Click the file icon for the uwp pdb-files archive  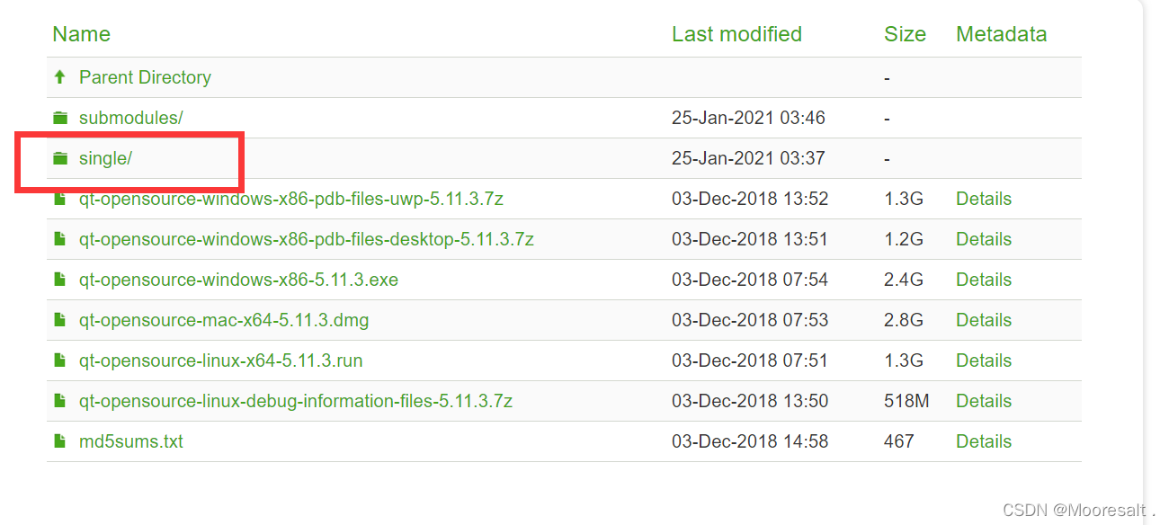(59, 198)
